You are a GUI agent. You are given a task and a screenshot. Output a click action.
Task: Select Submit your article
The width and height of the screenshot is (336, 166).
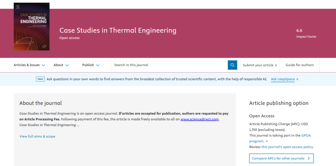point(260,65)
